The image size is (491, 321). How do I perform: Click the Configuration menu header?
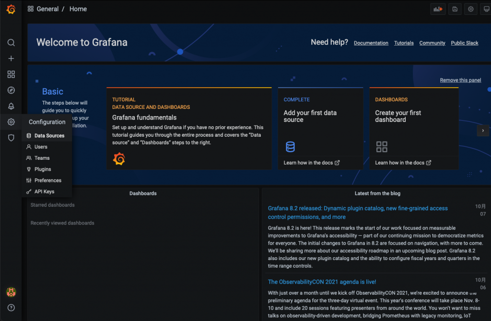click(x=47, y=122)
